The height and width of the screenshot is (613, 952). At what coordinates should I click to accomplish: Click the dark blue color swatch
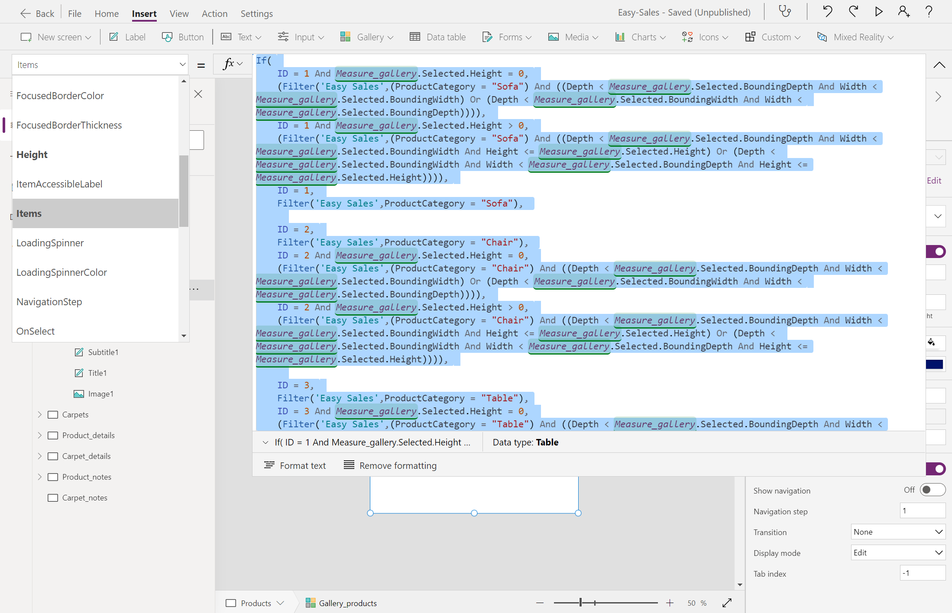point(935,364)
